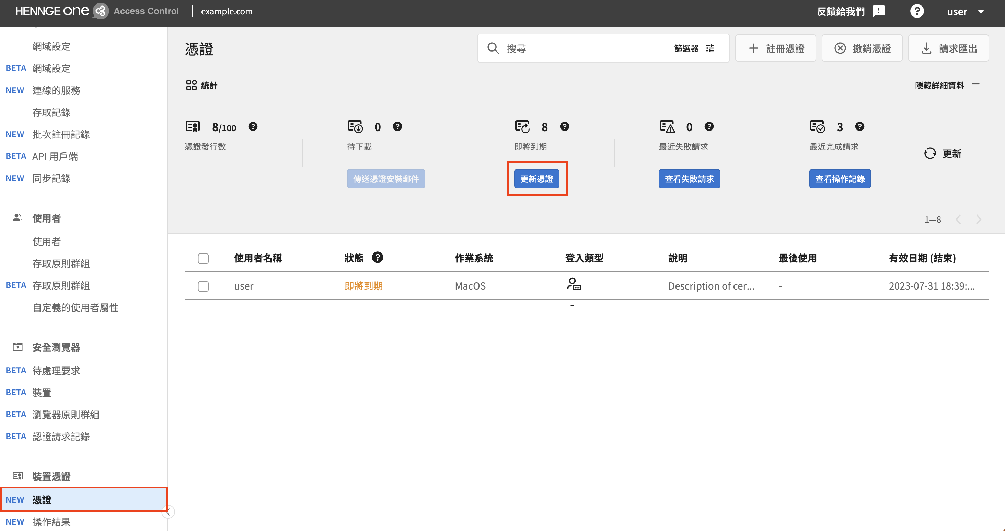The height and width of the screenshot is (531, 1005).
Task: Click the 更新憑證 button
Action: click(536, 179)
